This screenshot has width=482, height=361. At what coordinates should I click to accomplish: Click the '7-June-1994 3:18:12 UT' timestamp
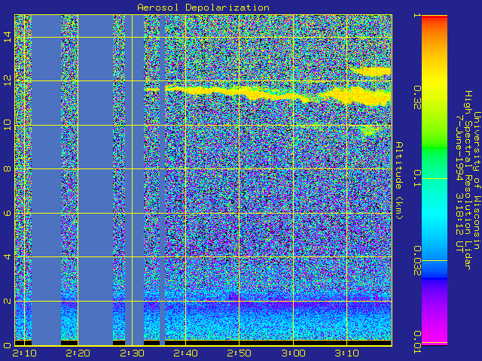pos(459,184)
